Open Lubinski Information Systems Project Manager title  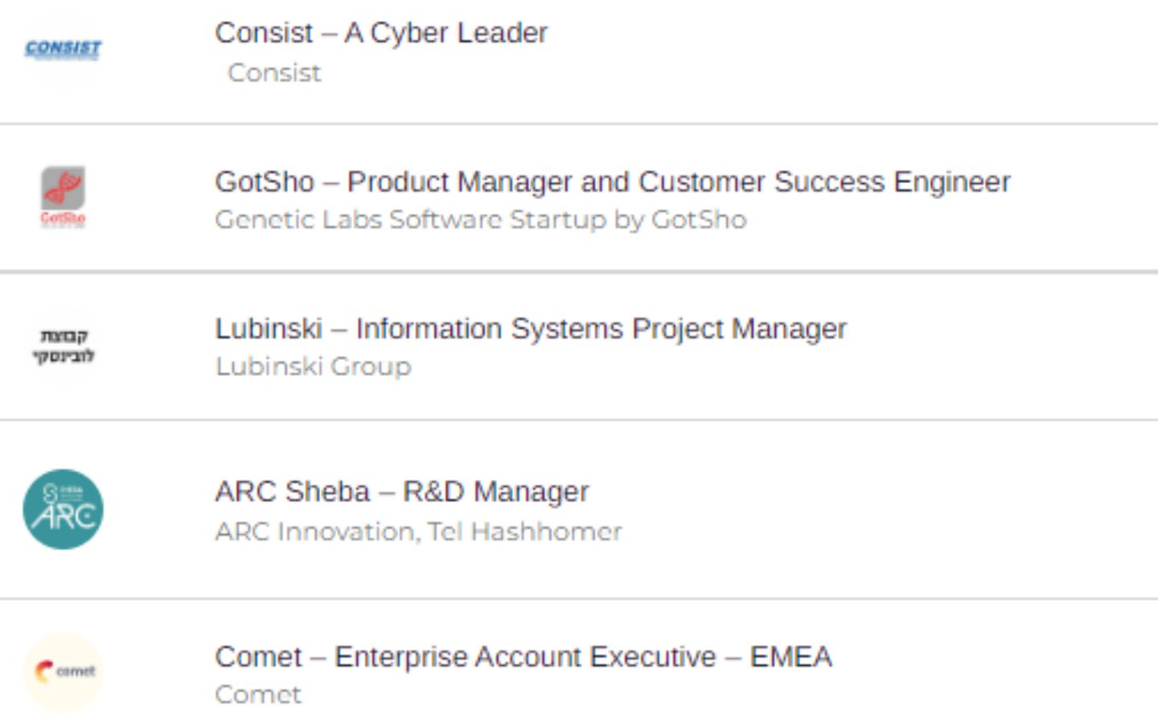(531, 329)
